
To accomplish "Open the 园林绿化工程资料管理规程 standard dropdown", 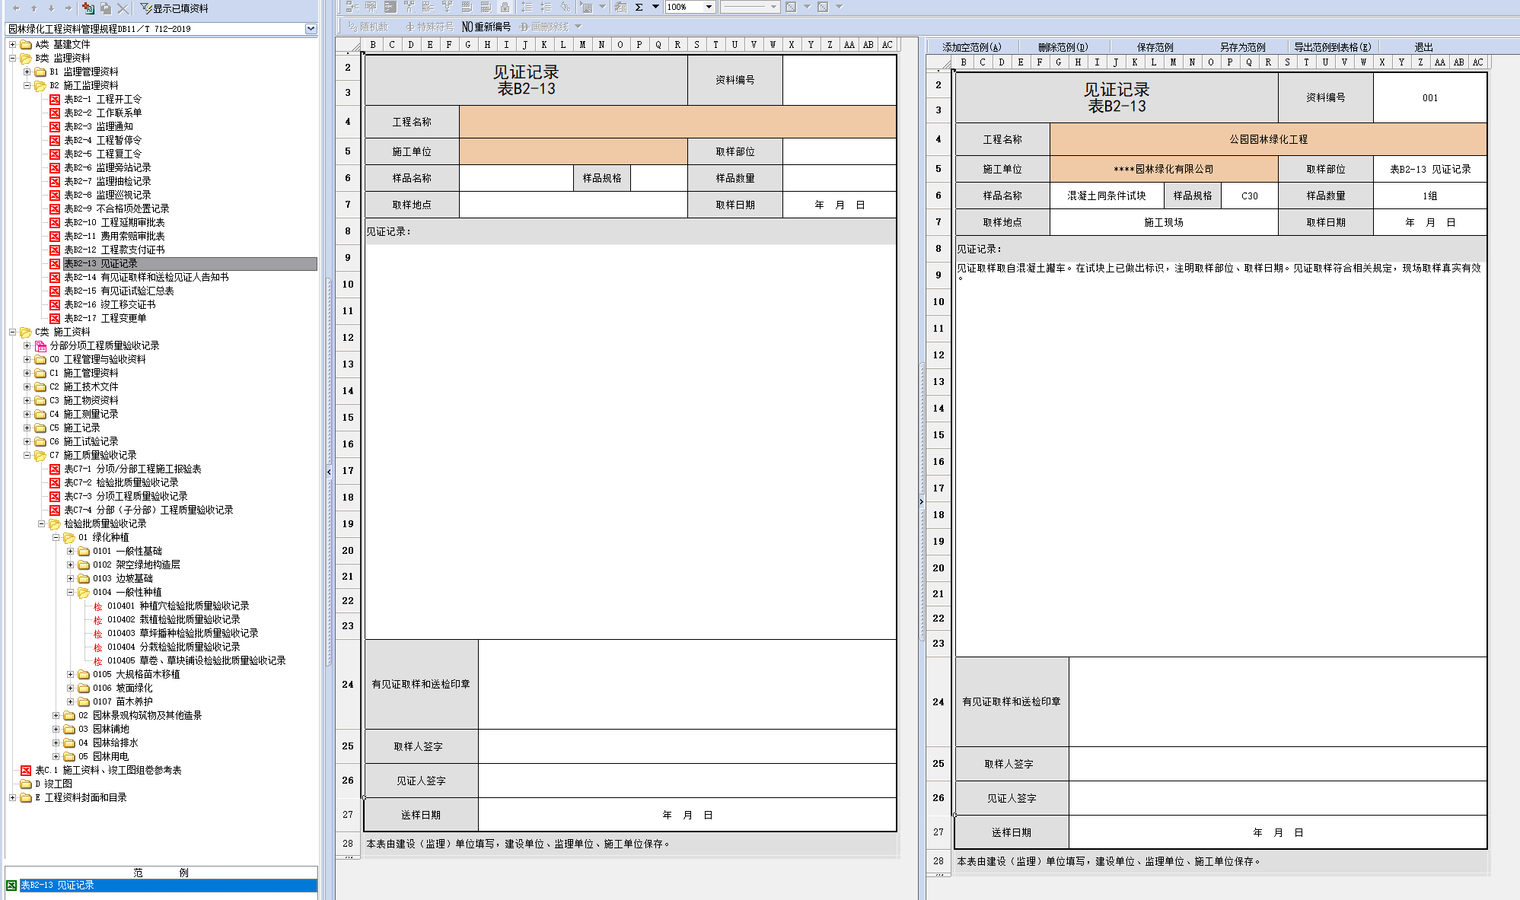I will point(311,29).
